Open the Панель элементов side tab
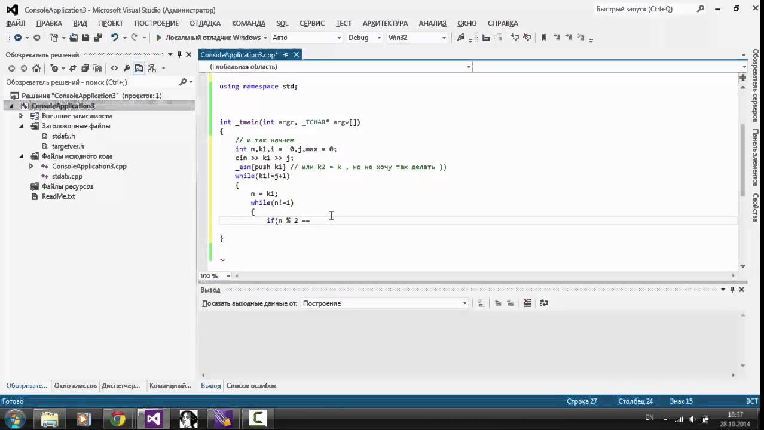Screen dimensions: 764x430 (x=756, y=158)
